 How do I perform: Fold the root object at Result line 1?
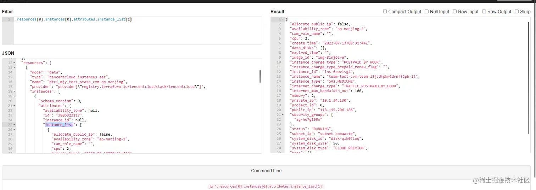(x=283, y=19)
